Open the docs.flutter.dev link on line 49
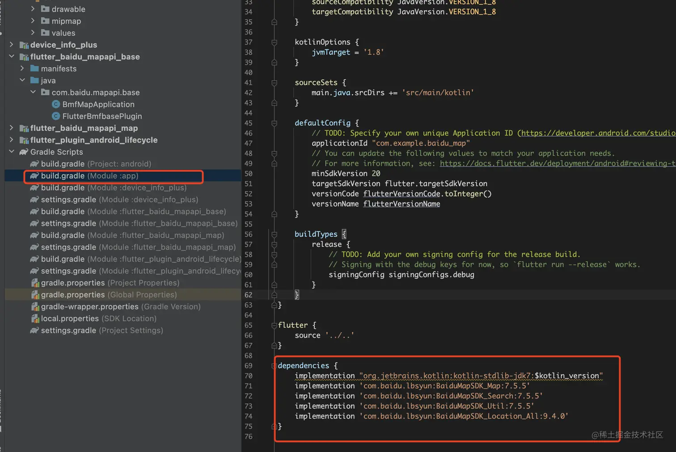The image size is (676, 452). point(558,163)
